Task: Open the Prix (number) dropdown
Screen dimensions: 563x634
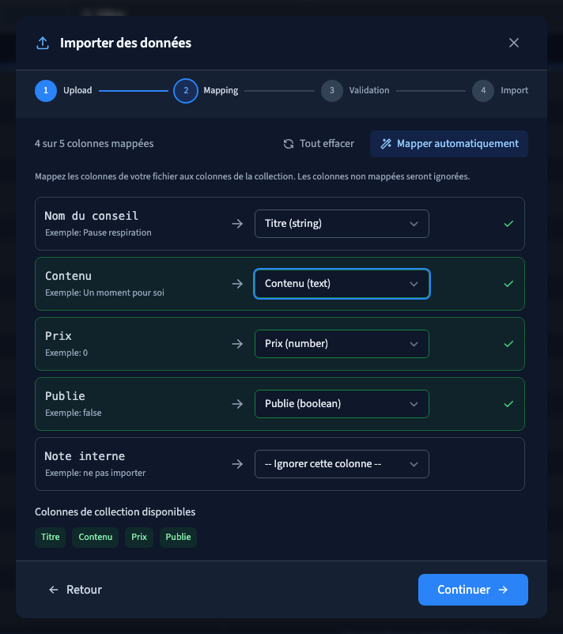Action: coord(342,344)
